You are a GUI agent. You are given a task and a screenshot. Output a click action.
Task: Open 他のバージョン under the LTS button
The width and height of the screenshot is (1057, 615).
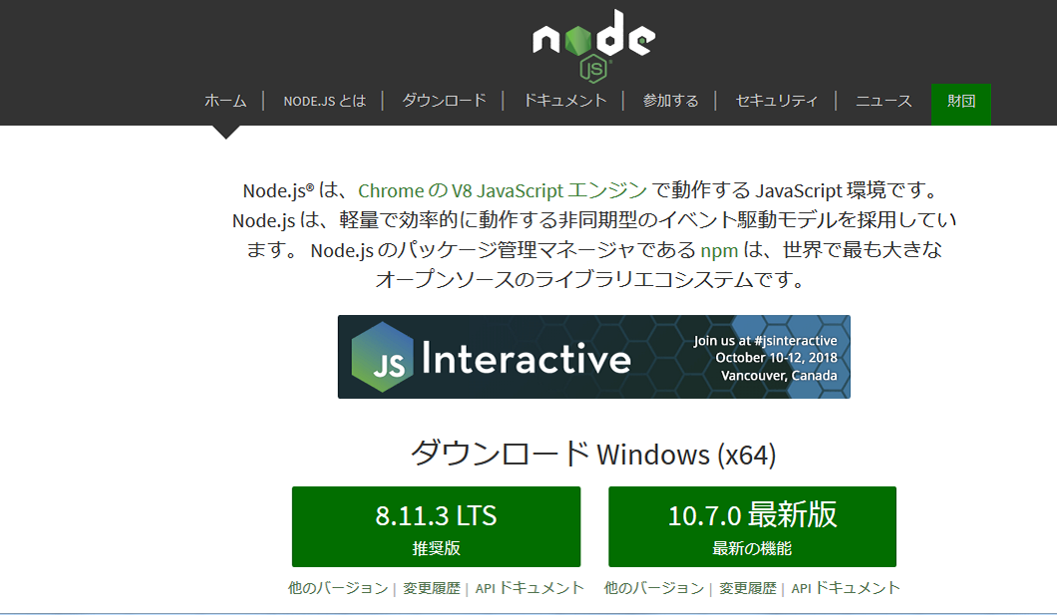click(338, 588)
